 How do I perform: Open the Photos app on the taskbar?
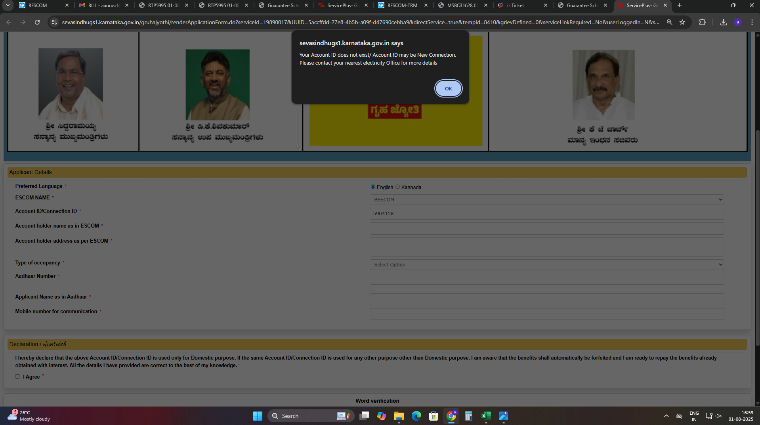coord(503,416)
